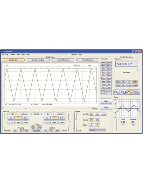Screen dimensions: 143x185
Task: Set Ch1 volts/div to 10mV
Action: click(x=26, y=122)
